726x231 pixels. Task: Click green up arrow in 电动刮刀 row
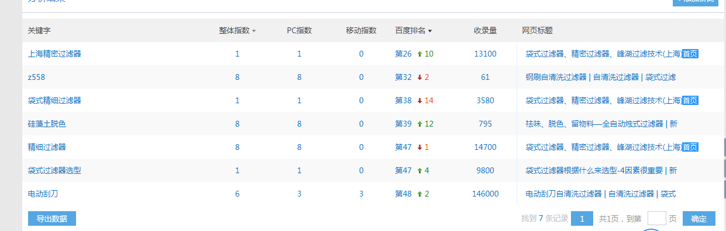tap(419, 194)
